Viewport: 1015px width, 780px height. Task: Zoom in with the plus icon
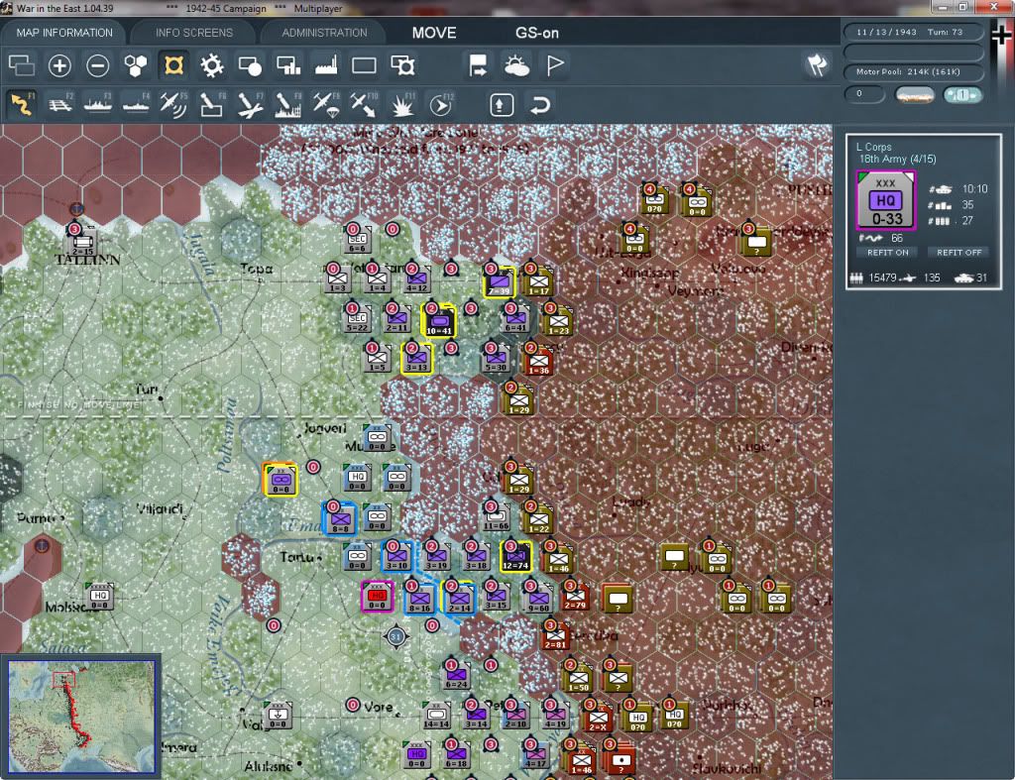click(x=59, y=65)
